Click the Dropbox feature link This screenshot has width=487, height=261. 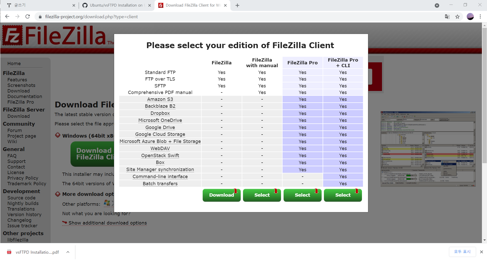coord(160,113)
